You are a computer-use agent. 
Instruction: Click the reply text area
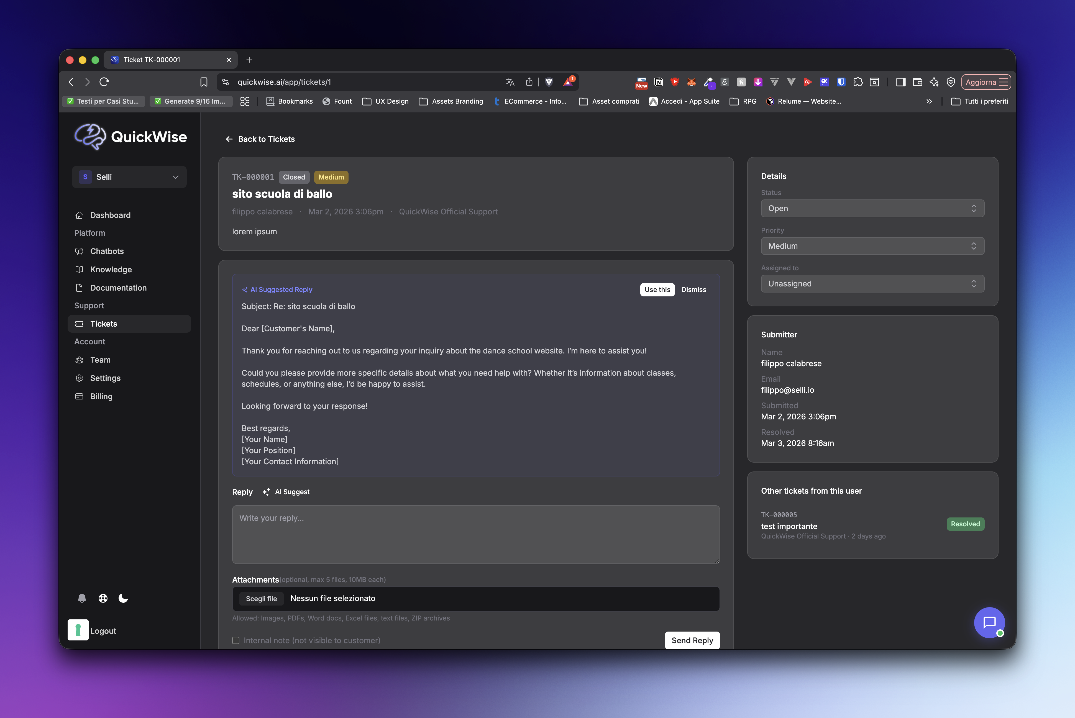click(x=475, y=534)
